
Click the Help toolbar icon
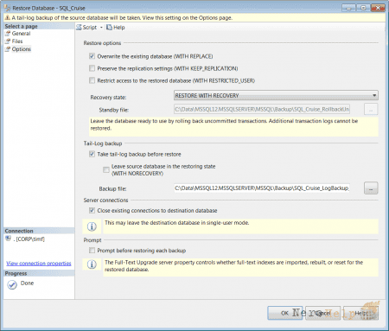(x=109, y=28)
